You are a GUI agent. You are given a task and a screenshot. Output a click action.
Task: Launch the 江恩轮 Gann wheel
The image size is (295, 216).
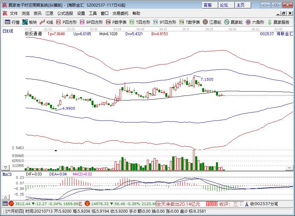click(212, 22)
